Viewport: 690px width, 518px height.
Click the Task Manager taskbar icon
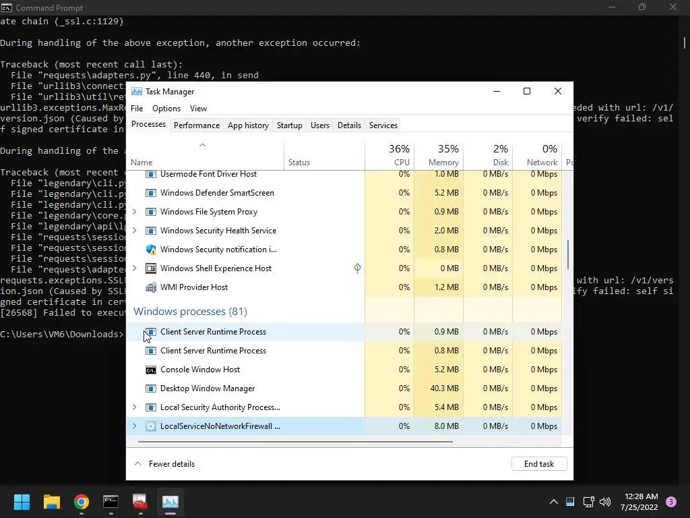pyautogui.click(x=170, y=502)
